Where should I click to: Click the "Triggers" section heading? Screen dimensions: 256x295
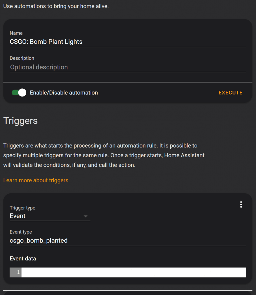20,121
